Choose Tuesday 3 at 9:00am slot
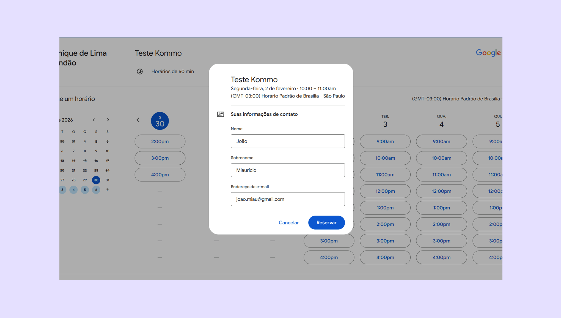The height and width of the screenshot is (318, 561). 385,142
